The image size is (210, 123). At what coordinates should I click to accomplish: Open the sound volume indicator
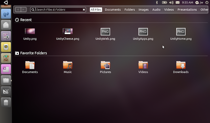tap(171, 2)
